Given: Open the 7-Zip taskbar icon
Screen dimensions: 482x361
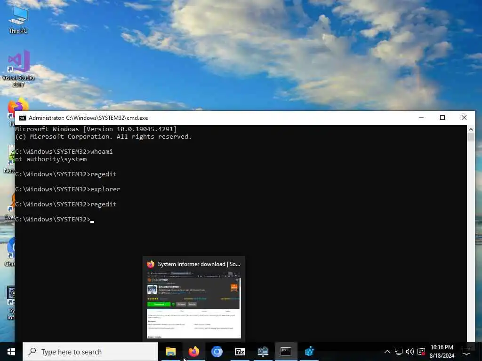Looking at the screenshot, I should pyautogui.click(x=240, y=352).
